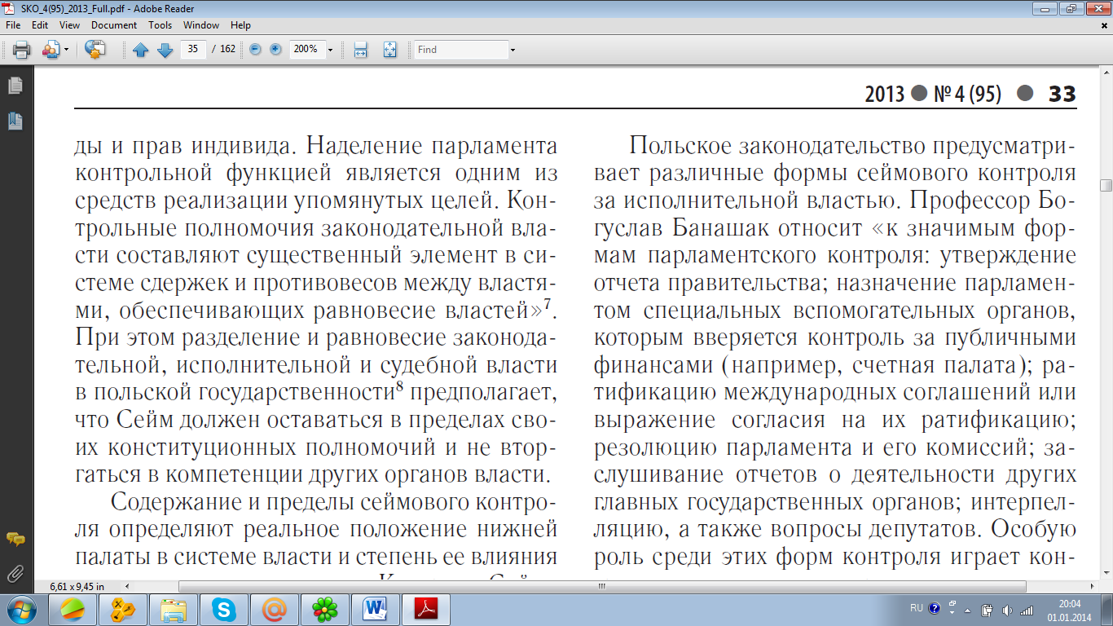Click the help question mark tray icon

pos(934,608)
